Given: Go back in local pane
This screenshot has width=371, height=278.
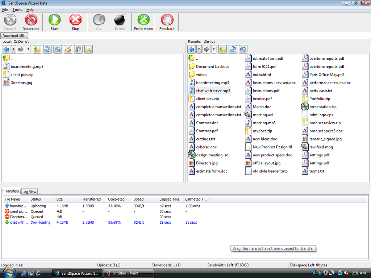Looking at the screenshot, I should coord(7,49).
